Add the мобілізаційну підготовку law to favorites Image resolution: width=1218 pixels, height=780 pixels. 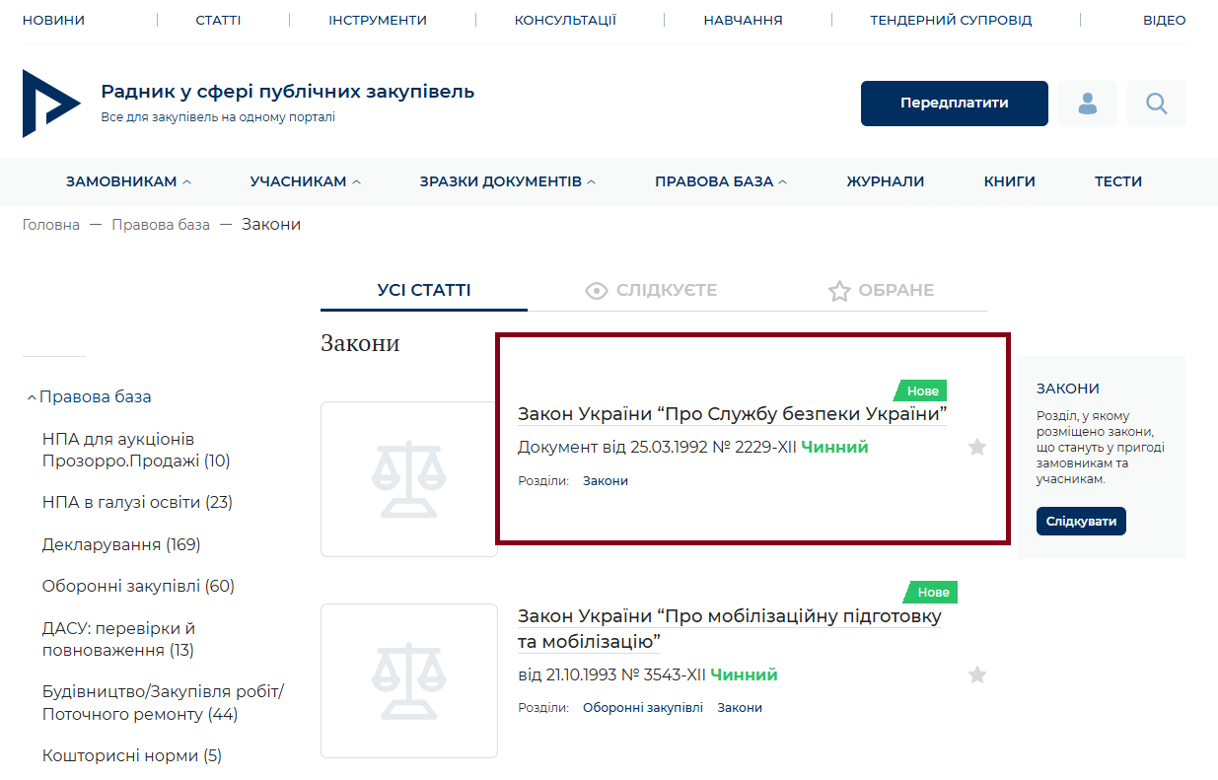[x=976, y=675]
